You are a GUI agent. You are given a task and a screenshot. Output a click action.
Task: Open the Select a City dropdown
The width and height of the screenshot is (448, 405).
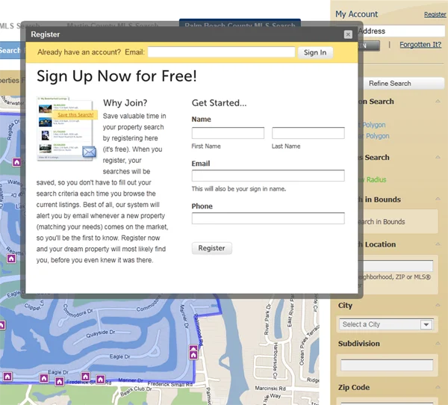tap(386, 324)
